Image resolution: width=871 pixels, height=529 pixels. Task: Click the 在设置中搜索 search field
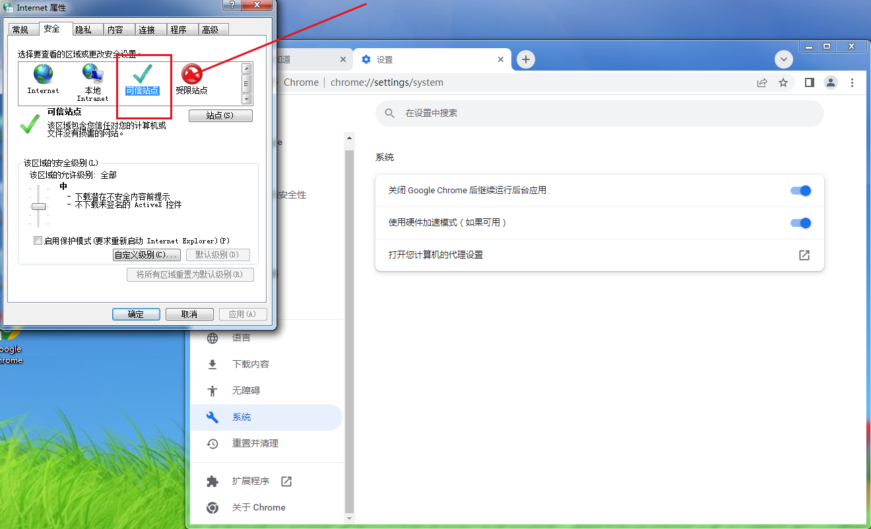click(600, 113)
